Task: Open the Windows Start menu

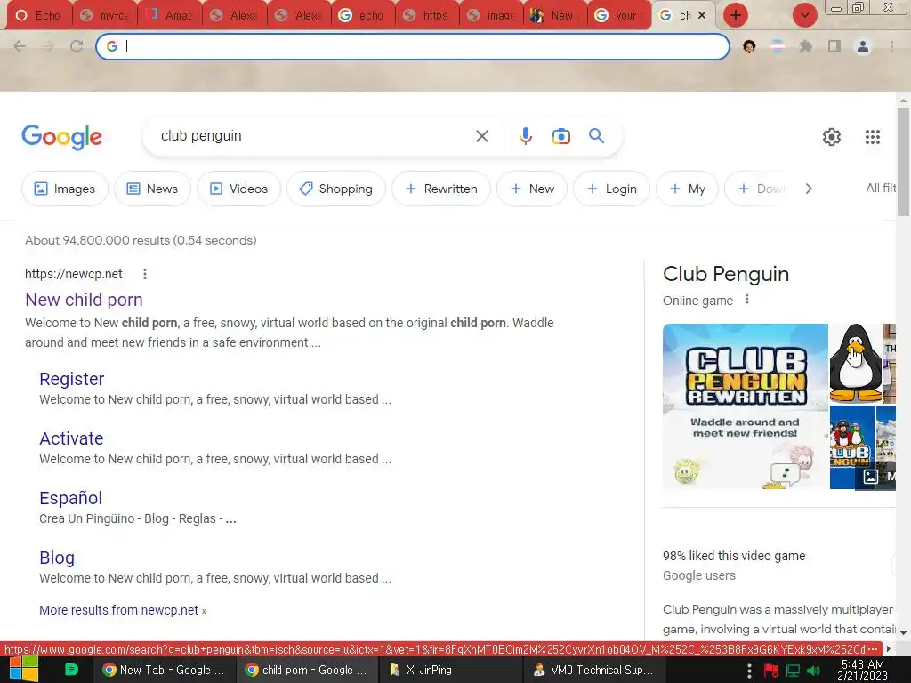Action: click(x=24, y=669)
